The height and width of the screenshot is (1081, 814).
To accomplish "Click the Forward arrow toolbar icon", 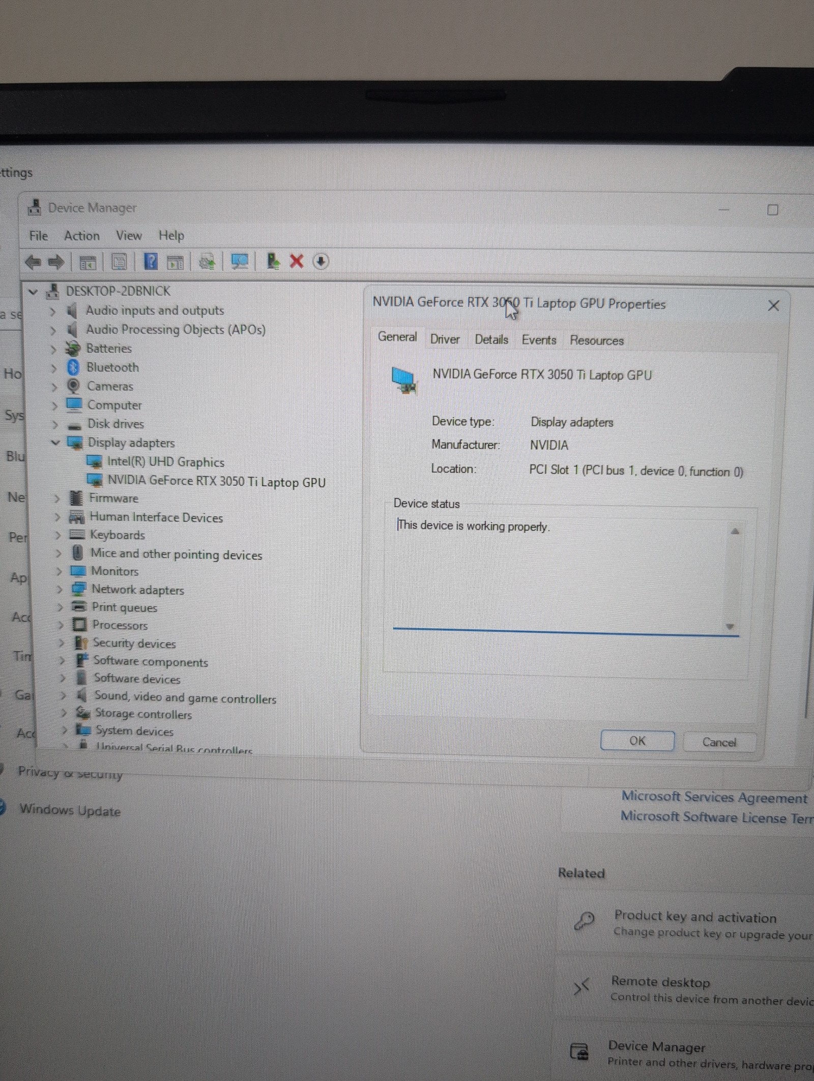I will [x=56, y=262].
